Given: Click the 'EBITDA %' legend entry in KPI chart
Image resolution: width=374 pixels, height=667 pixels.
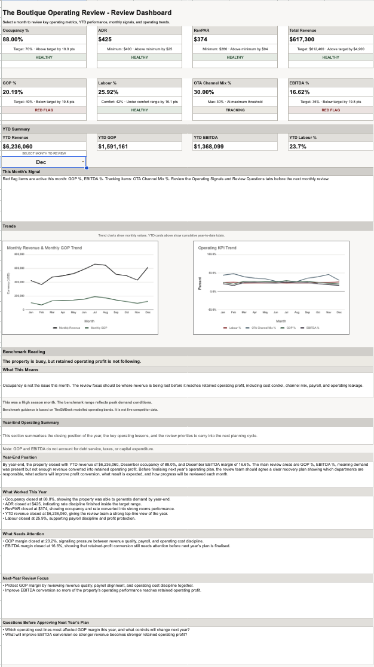Looking at the screenshot, I should 310,328.
